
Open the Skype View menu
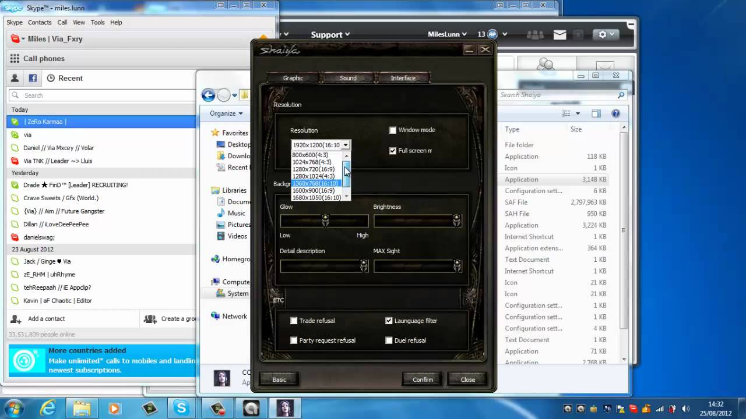[79, 22]
